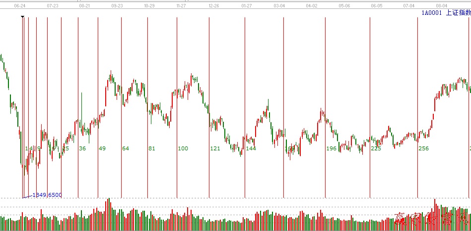Screen dimensions: 471x231
Task: Select the 01-27 date axis label
Action: point(246,6)
